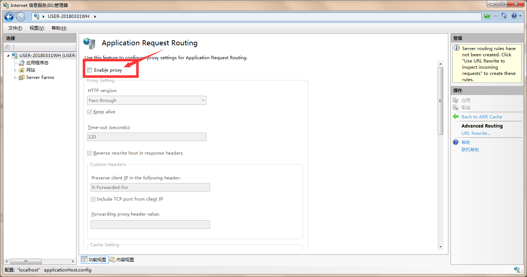
Task: Click the Time-out seconds field
Action: coord(147,137)
